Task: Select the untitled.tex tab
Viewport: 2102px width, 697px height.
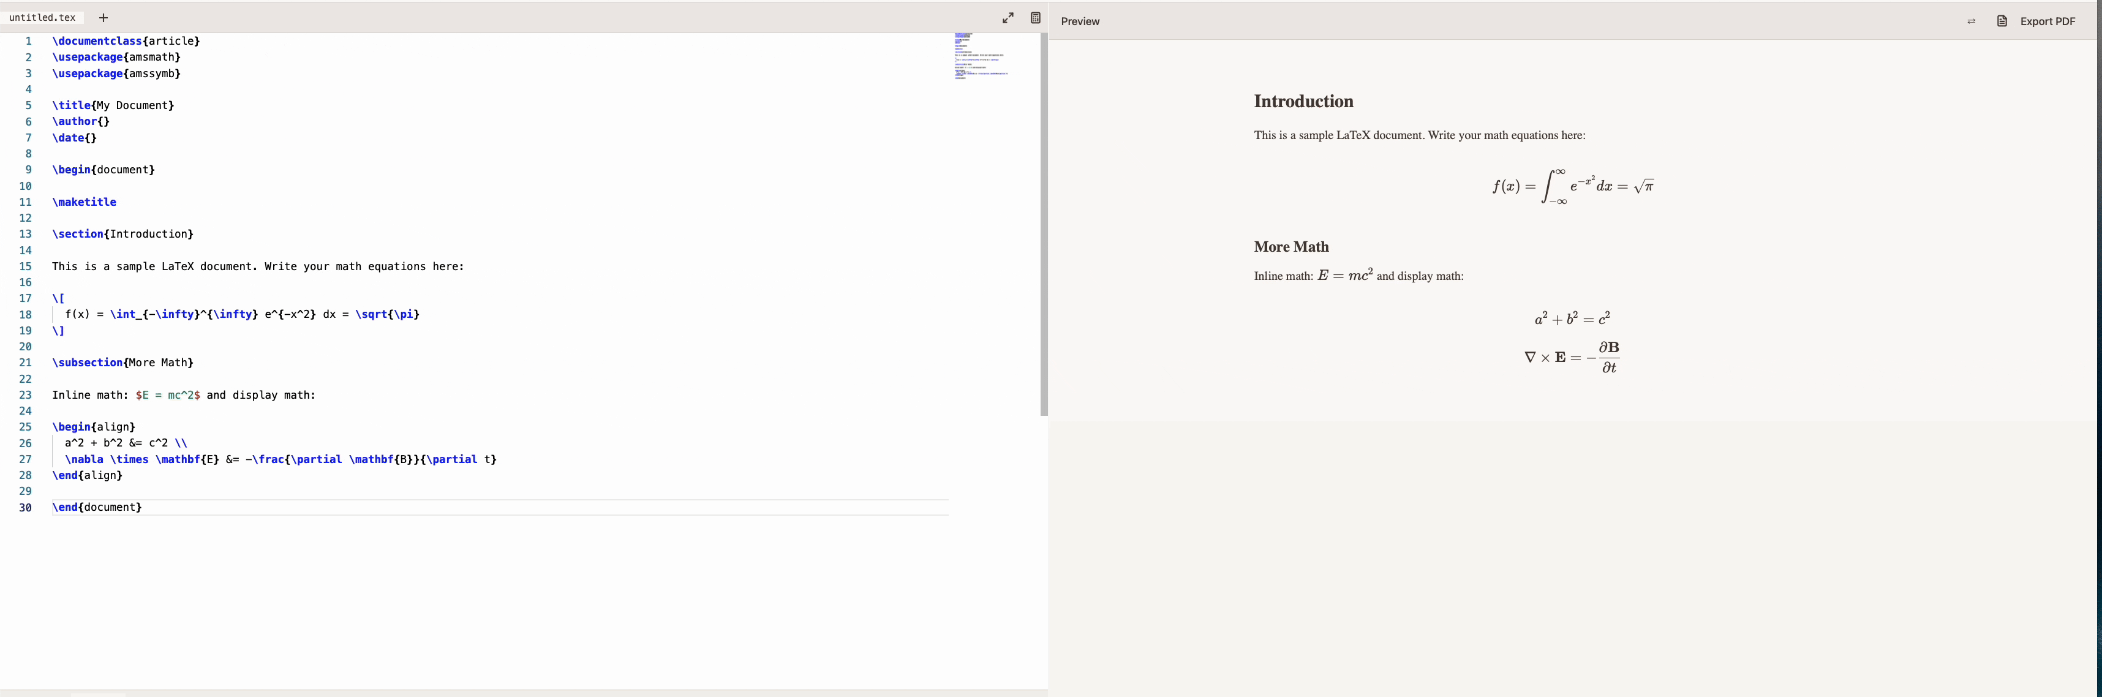Action: tap(42, 17)
